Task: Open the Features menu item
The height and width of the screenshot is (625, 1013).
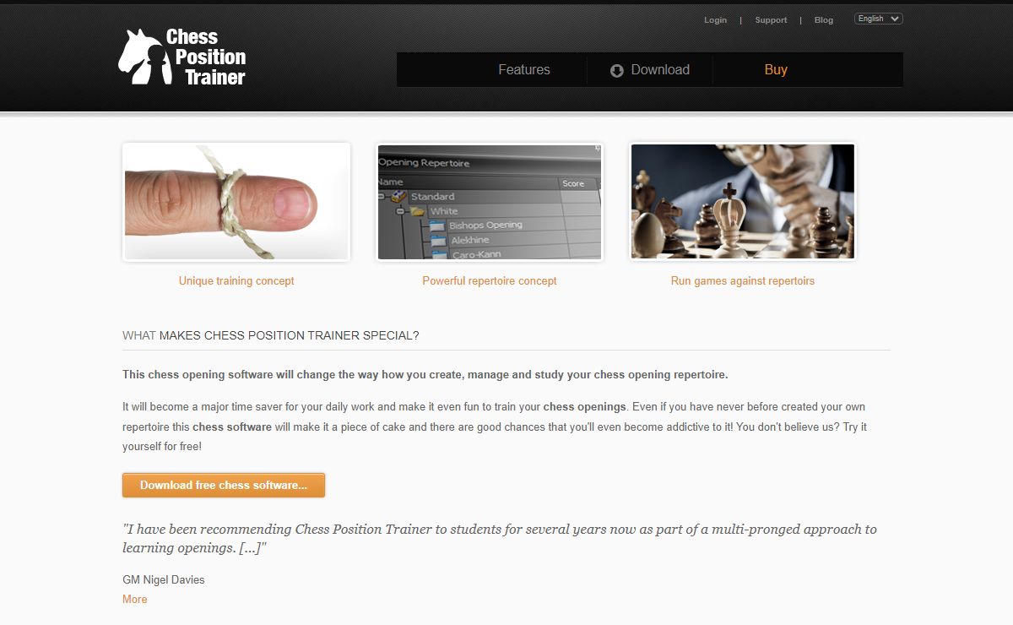Action: [524, 70]
